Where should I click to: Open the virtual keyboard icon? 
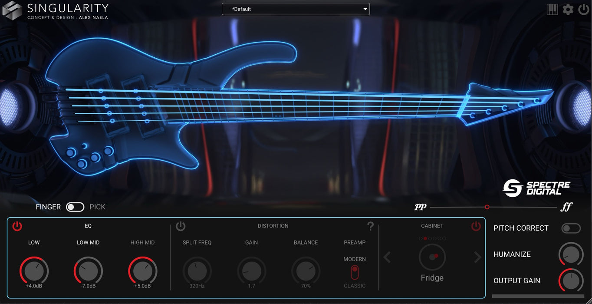coord(552,9)
